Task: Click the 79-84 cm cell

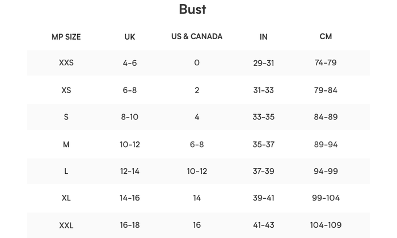Action: [x=326, y=90]
